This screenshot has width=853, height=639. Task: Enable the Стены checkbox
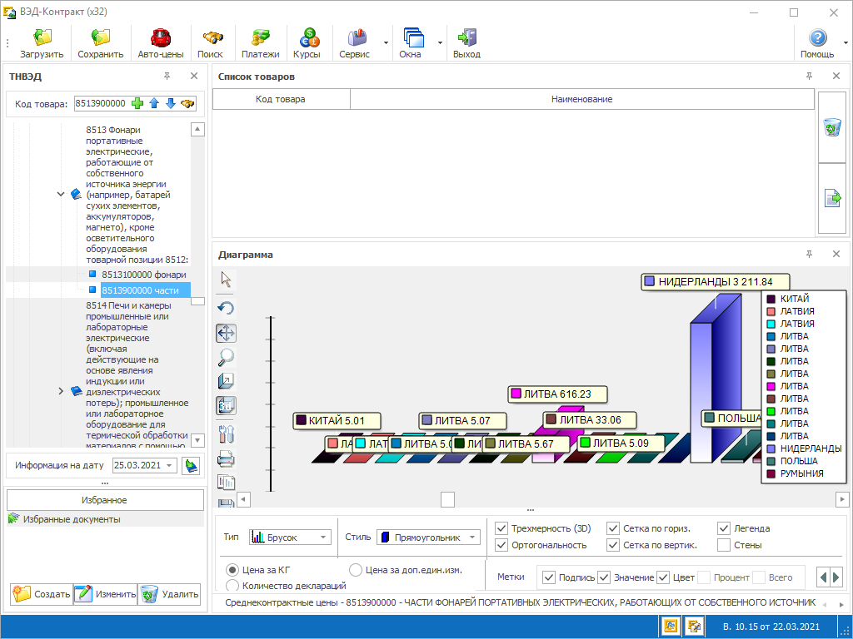724,545
